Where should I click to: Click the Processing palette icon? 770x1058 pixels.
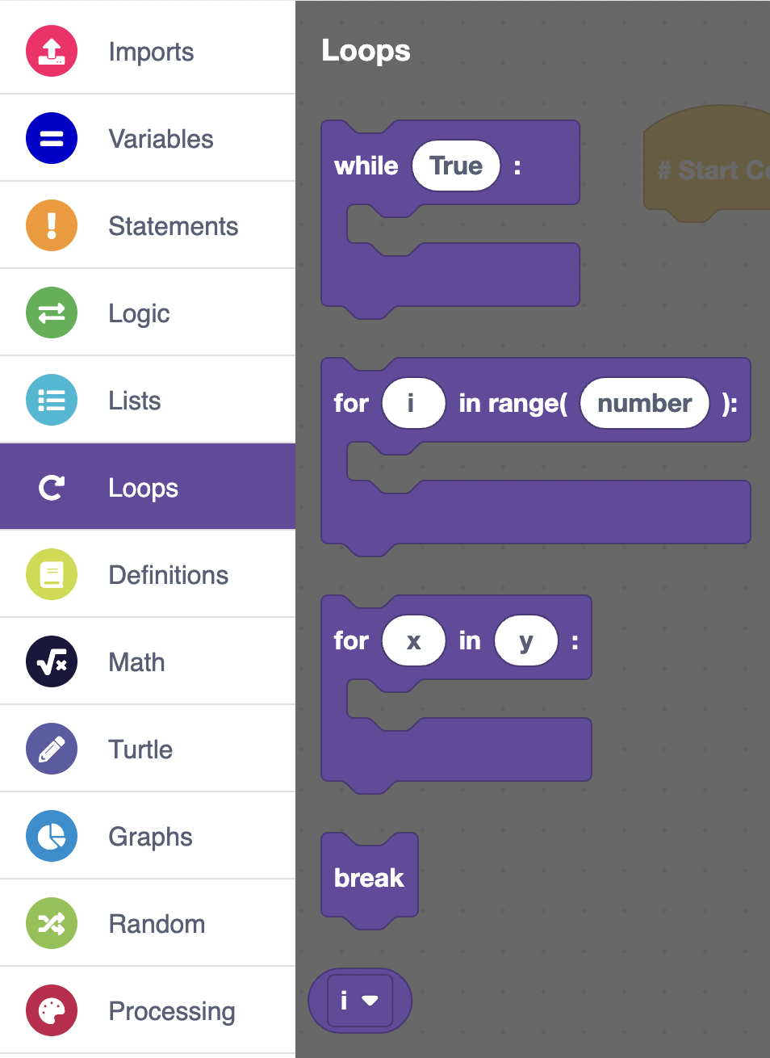[x=52, y=1010]
